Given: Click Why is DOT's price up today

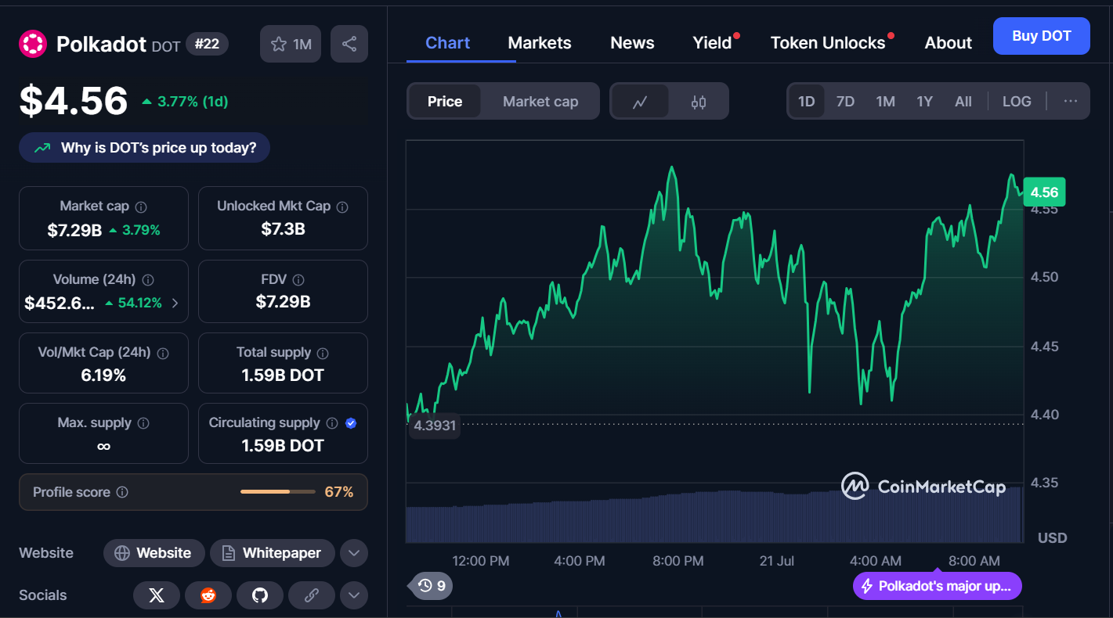Looking at the screenshot, I should (x=144, y=148).
